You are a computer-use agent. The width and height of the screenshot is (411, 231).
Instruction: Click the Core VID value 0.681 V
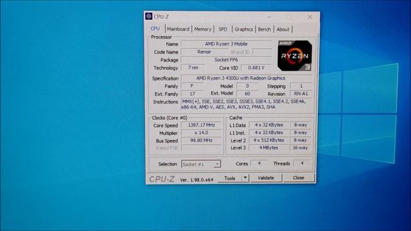click(256, 67)
